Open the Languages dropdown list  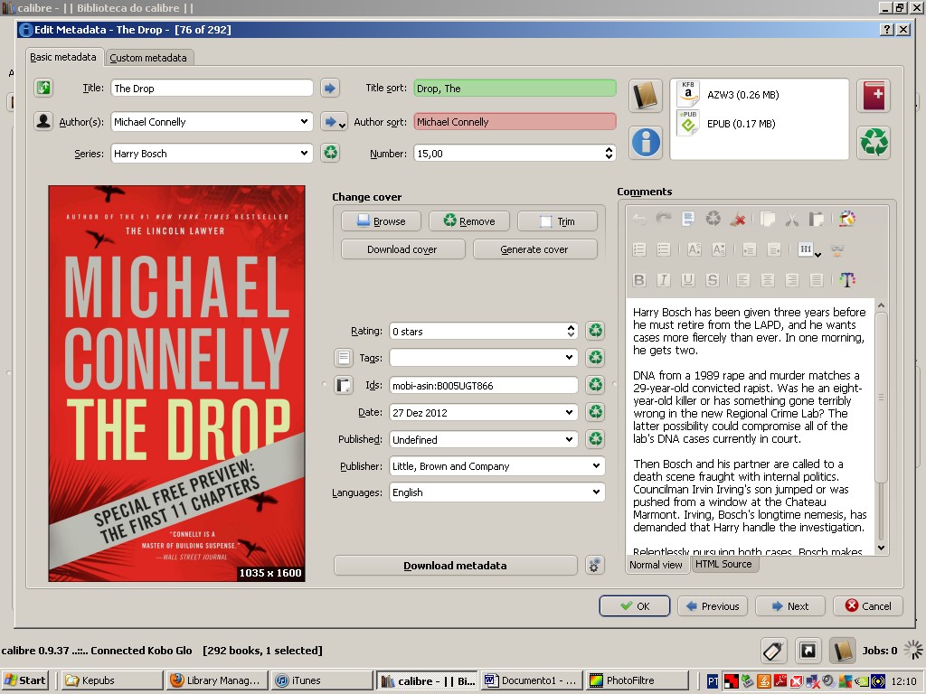[x=596, y=492]
